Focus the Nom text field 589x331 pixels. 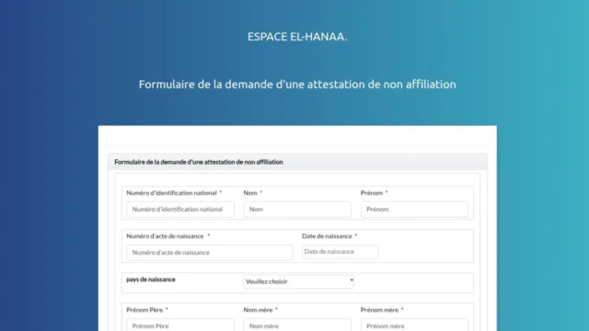(297, 210)
